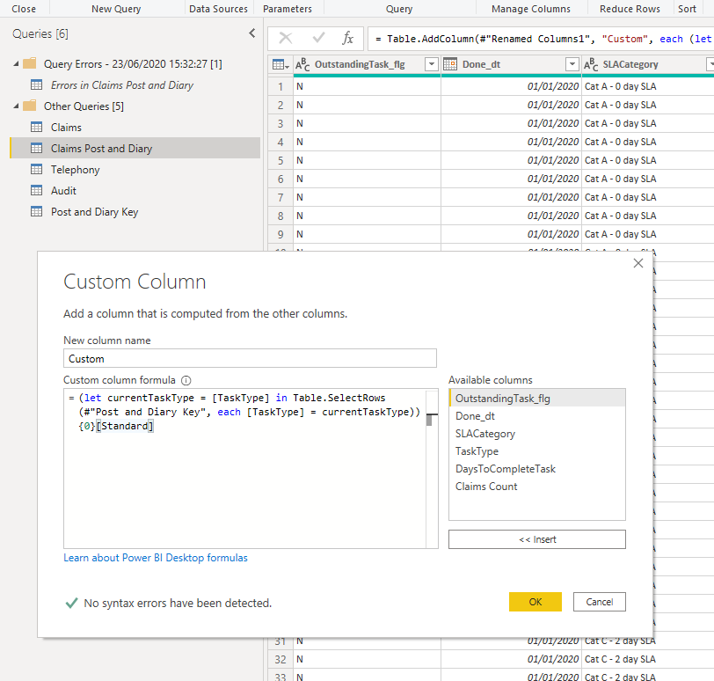Click Done_dt cell in row 5

pyautogui.click(x=512, y=160)
